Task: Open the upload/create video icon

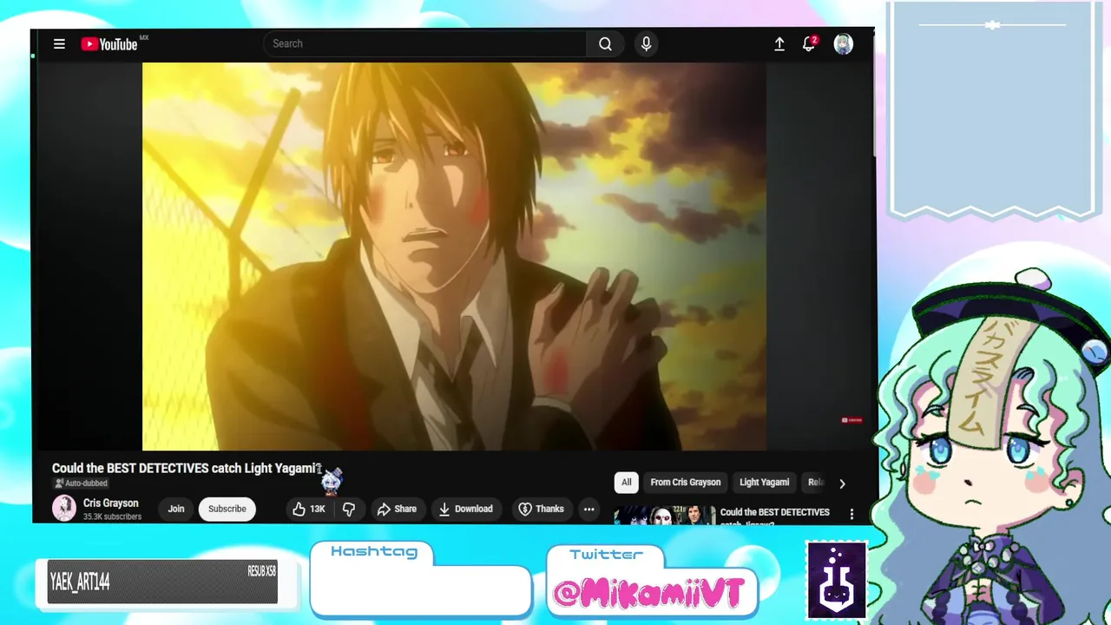Action: (779, 43)
